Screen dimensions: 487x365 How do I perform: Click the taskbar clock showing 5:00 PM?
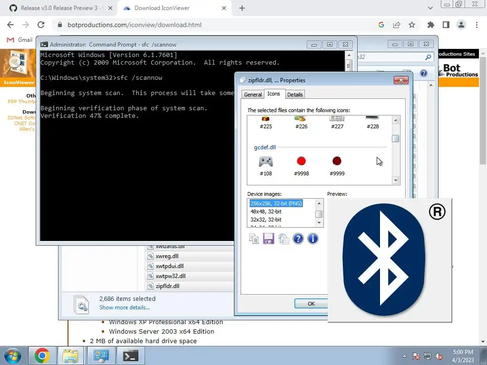point(463,356)
